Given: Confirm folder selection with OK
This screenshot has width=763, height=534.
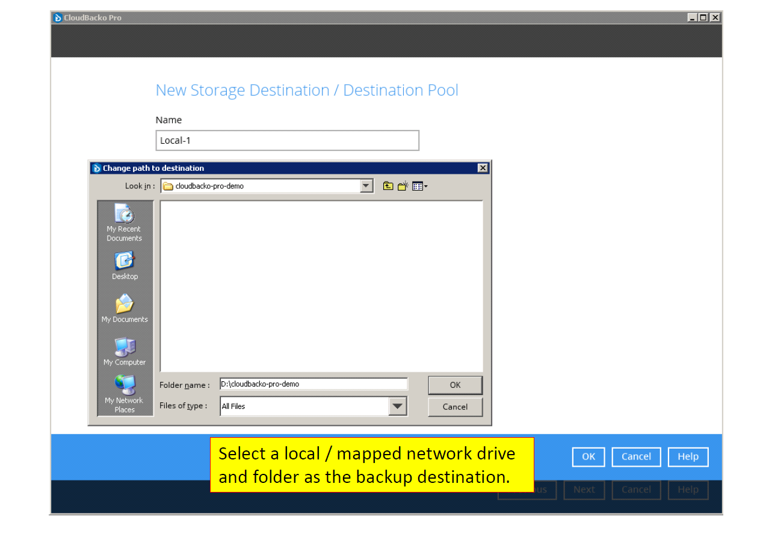Looking at the screenshot, I should tap(455, 385).
